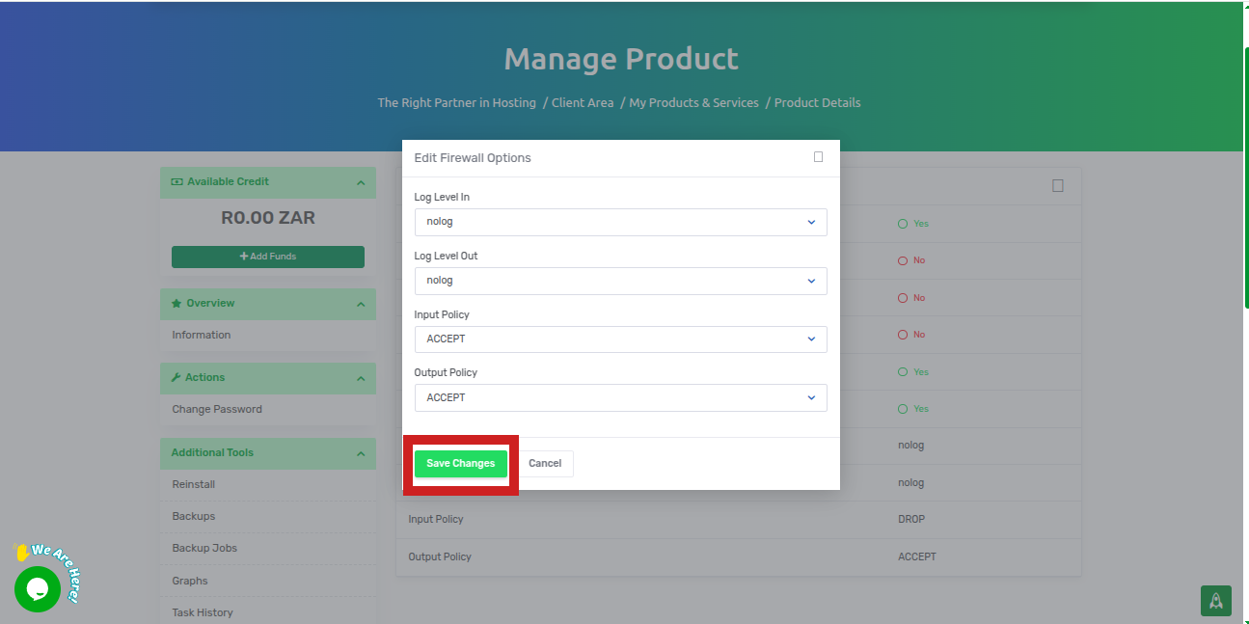
Task: Click the Add Funds button
Action: coord(268,257)
